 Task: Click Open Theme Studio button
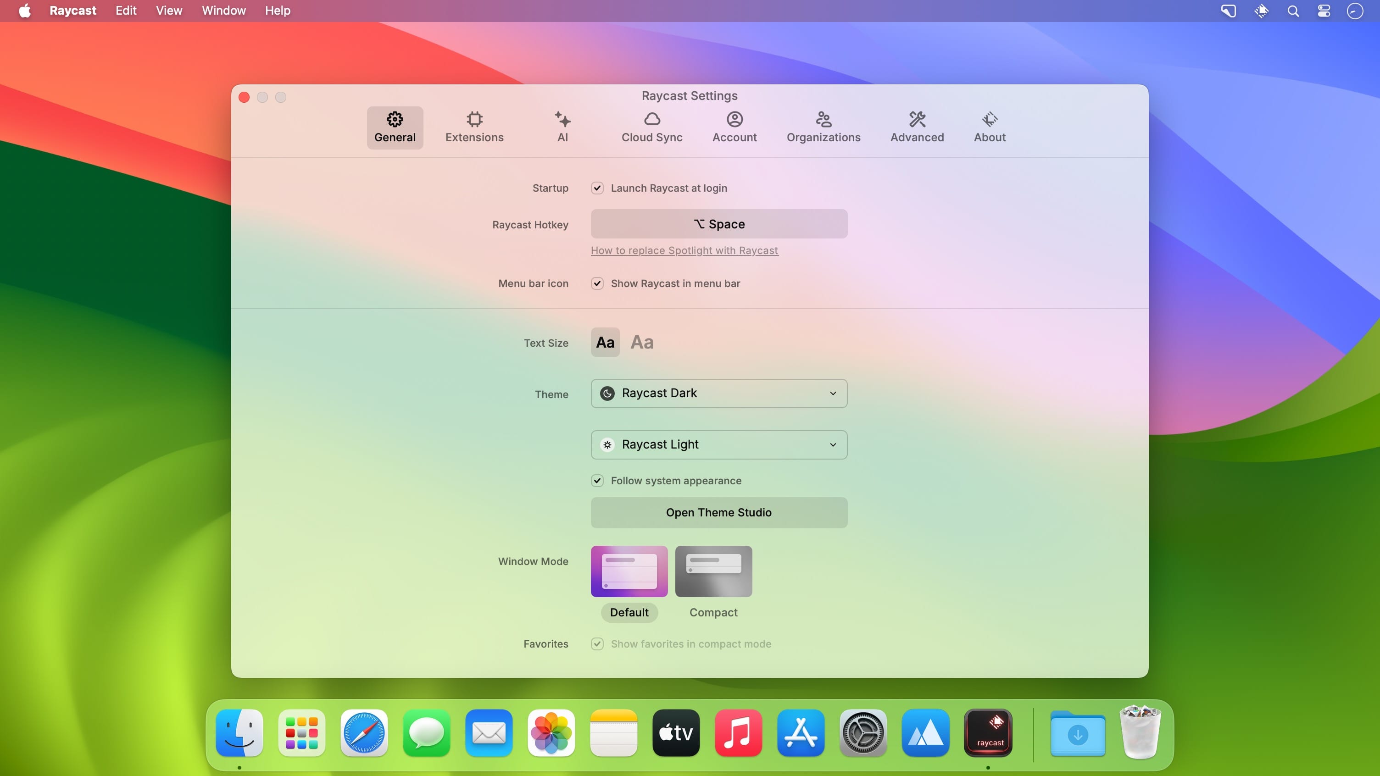(718, 512)
